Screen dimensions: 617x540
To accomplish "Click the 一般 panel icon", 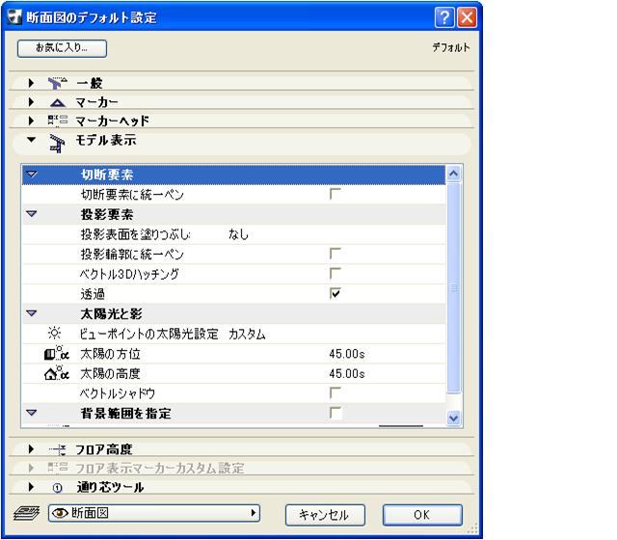I will [57, 84].
